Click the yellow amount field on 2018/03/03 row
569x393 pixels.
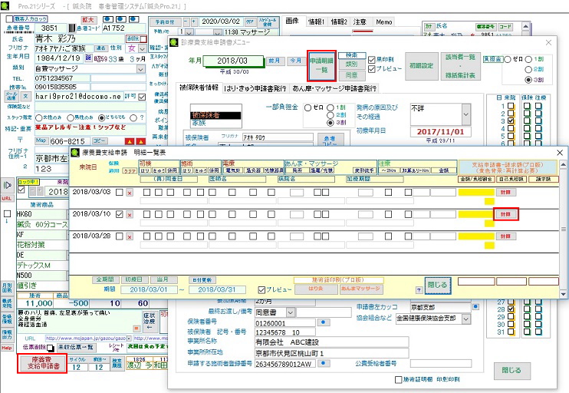(x=476, y=192)
